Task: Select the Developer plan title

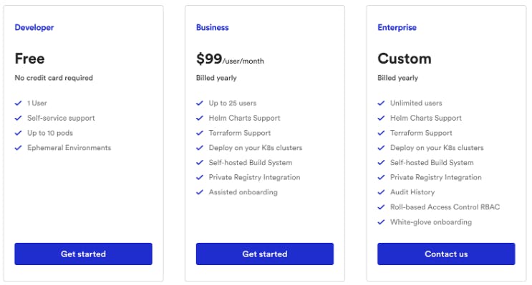Action: click(34, 27)
